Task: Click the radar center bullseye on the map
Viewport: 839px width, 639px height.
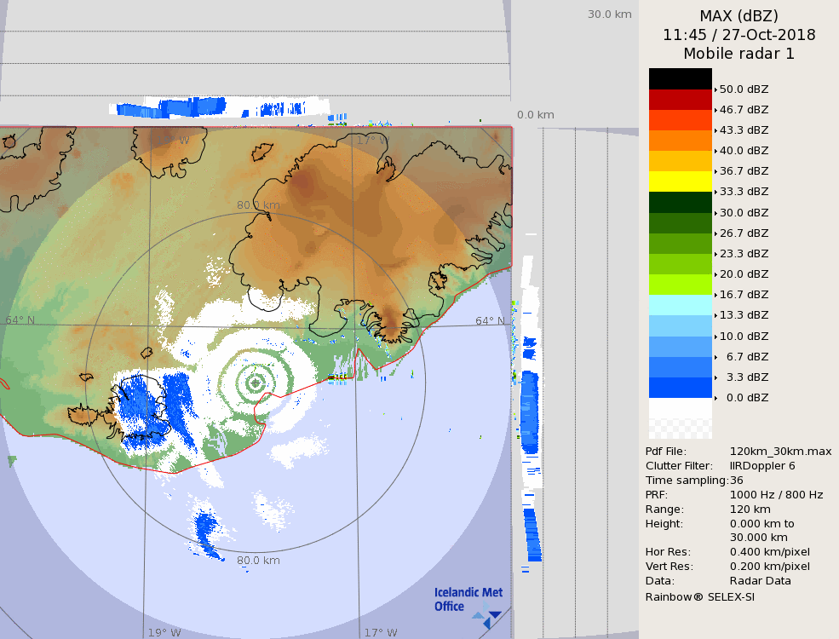Action: [255, 383]
